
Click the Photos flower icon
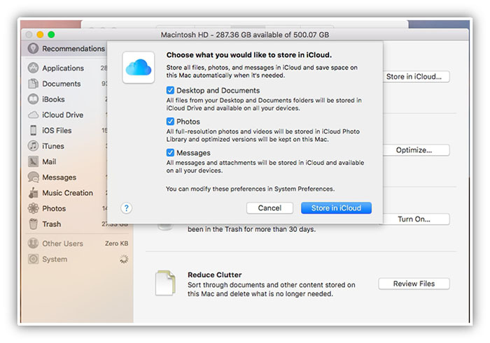pos(33,208)
